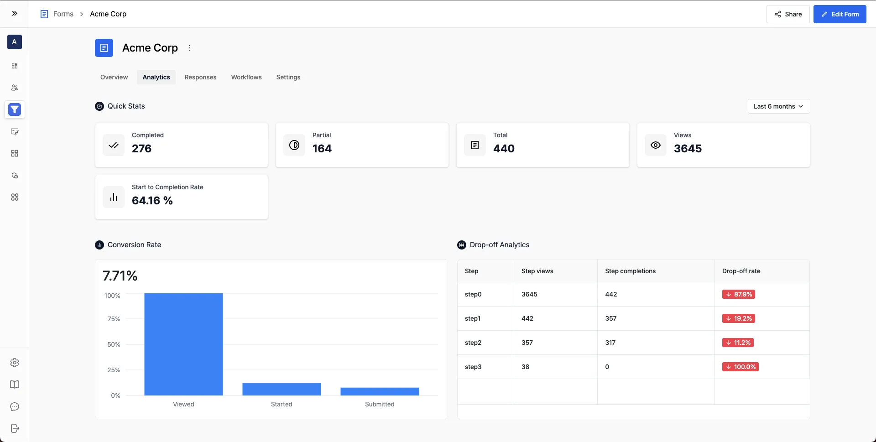Click the 11.2% drop-off badge
Screen dimensions: 876x442
[738, 343]
